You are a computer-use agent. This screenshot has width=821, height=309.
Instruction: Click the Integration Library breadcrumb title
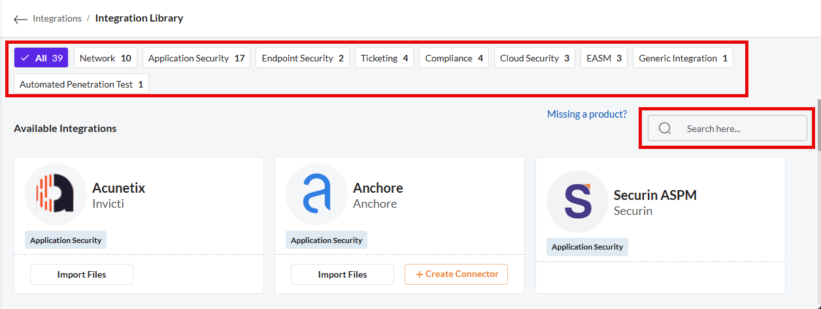[139, 18]
